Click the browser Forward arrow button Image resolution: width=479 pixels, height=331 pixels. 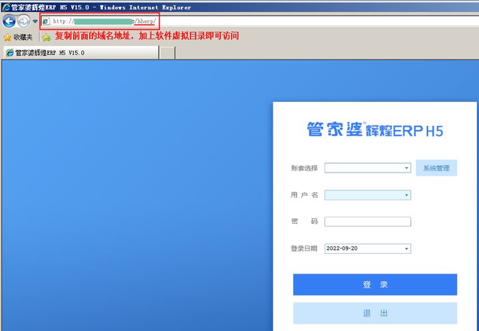[23, 21]
